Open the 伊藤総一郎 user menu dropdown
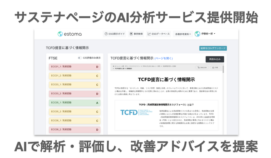The width and height of the screenshot is (271, 158). (208, 34)
